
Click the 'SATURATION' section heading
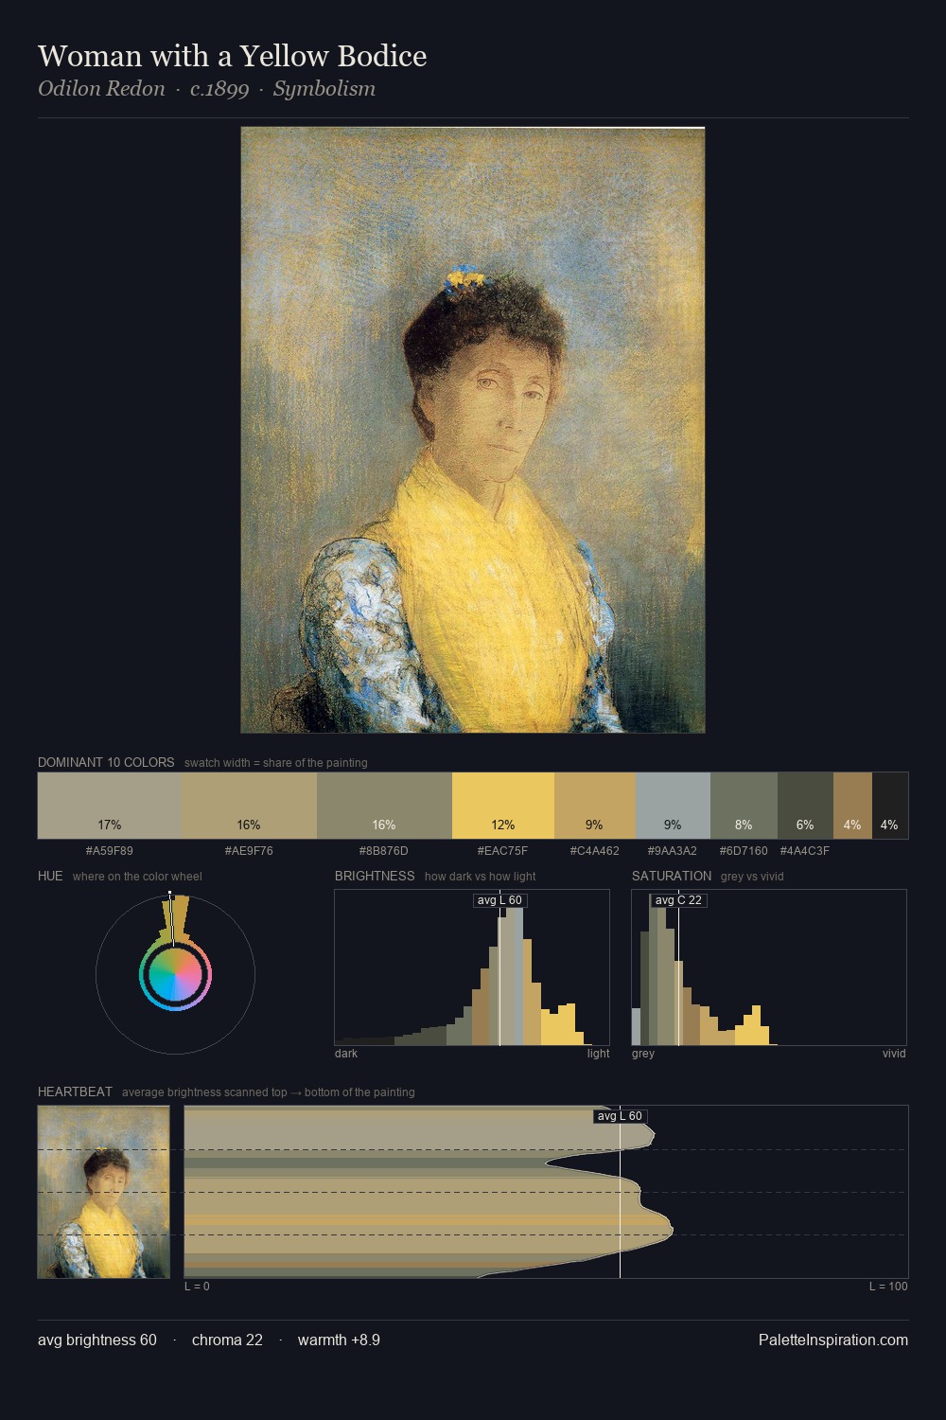pos(672,876)
